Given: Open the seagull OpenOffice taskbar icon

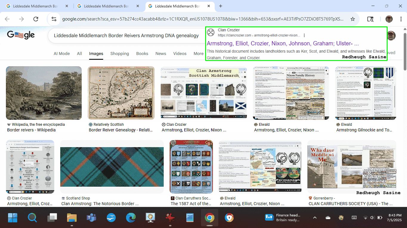Looking at the screenshot, I should pyautogui.click(x=111, y=218).
